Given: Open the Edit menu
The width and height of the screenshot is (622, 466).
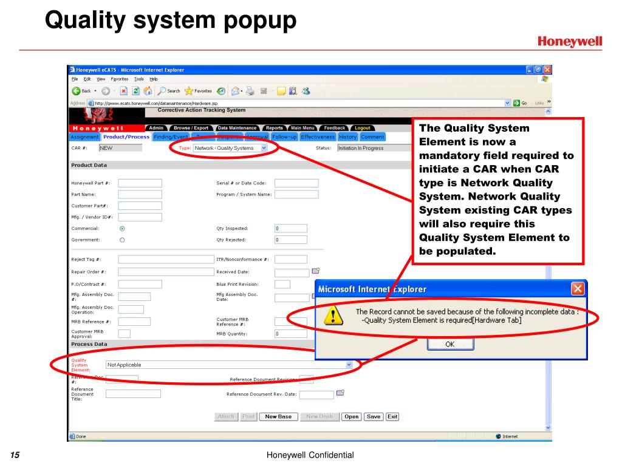Looking at the screenshot, I should click(87, 79).
